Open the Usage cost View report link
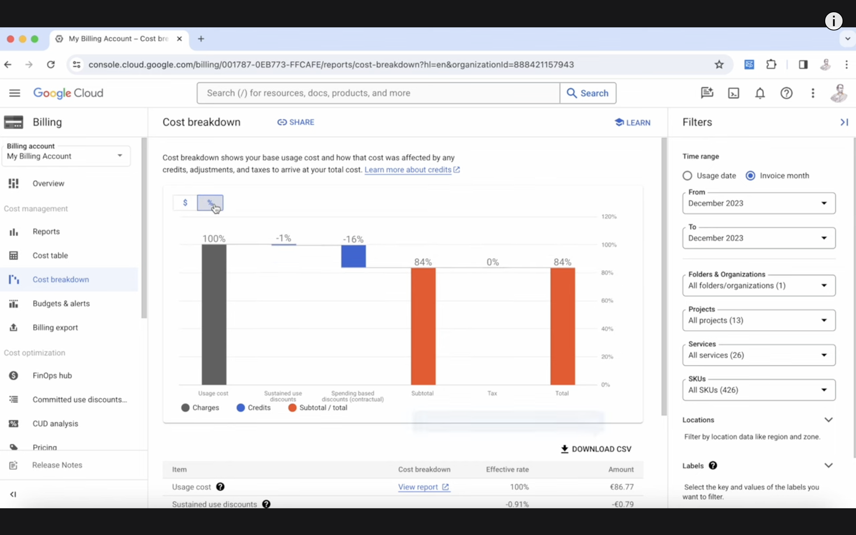 click(x=423, y=487)
